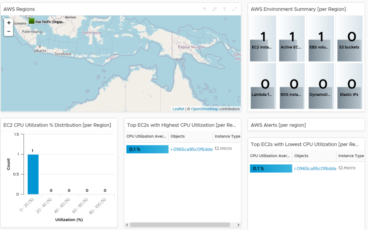This screenshot has height=230, width=368.
Task: Click the Top EC2s with Lowest CPU title
Action: tap(305, 144)
